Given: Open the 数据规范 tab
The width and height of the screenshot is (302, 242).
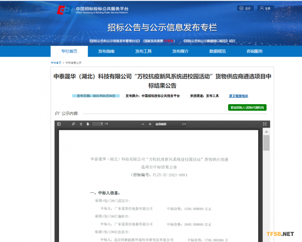Looking at the screenshot, I should pyautogui.click(x=217, y=51).
